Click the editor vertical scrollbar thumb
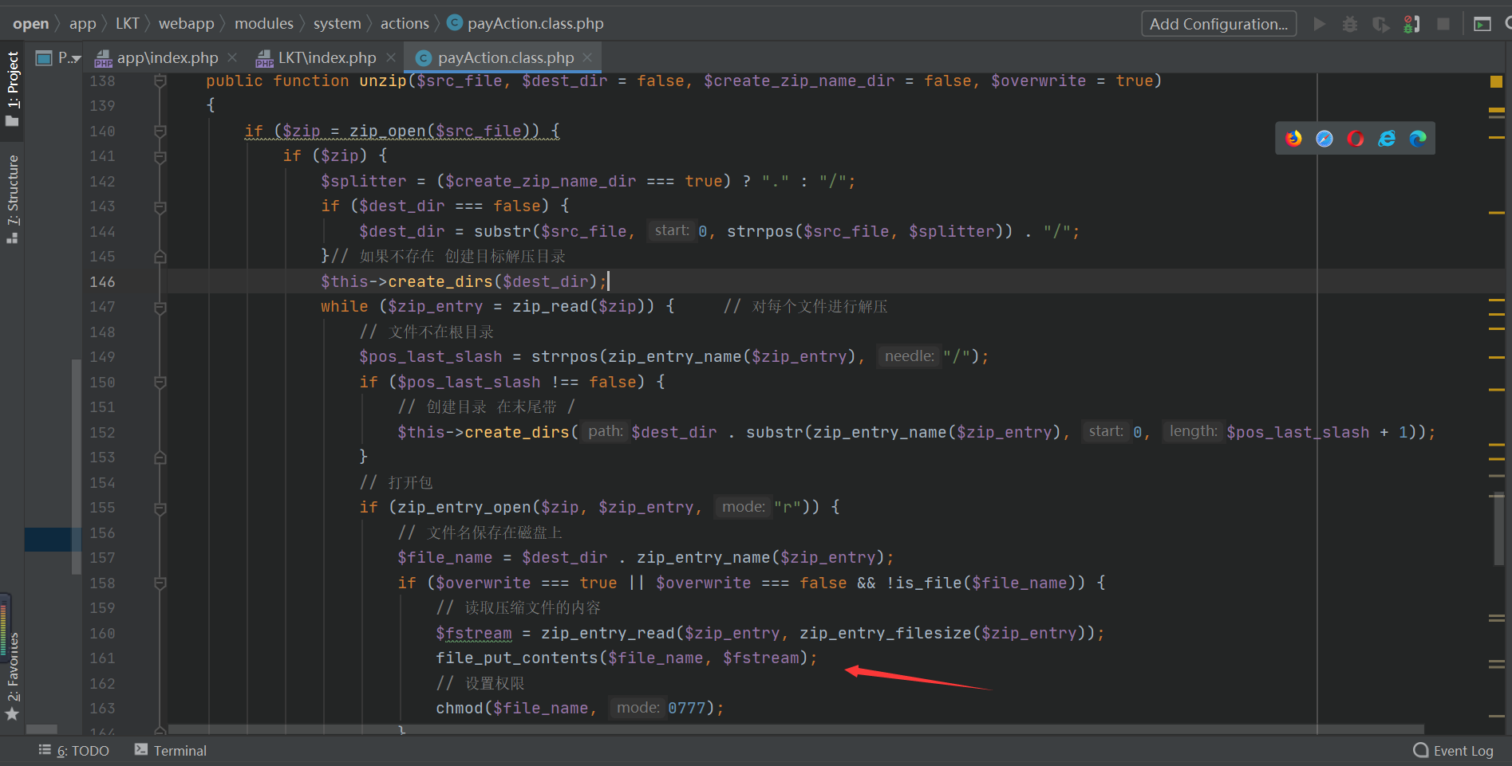This screenshot has width=1512, height=766. point(1498,529)
